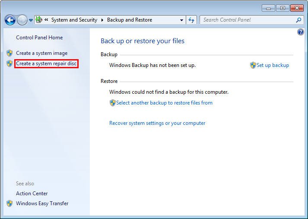The width and height of the screenshot is (308, 219).
Task: Expand arrow after System and Security
Action: [102, 20]
